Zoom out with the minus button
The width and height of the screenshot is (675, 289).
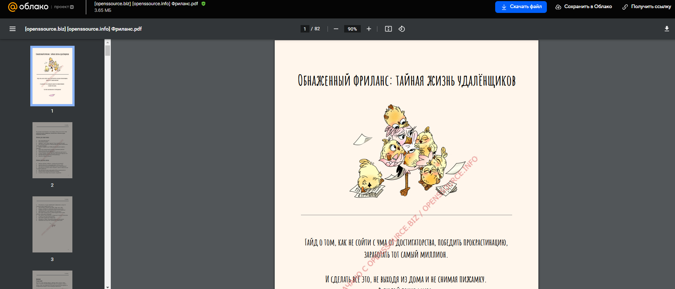click(336, 29)
